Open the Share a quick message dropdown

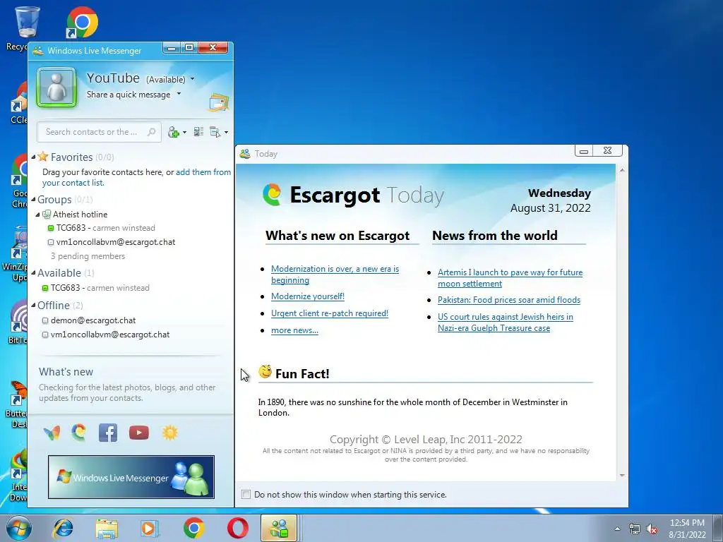(179, 94)
